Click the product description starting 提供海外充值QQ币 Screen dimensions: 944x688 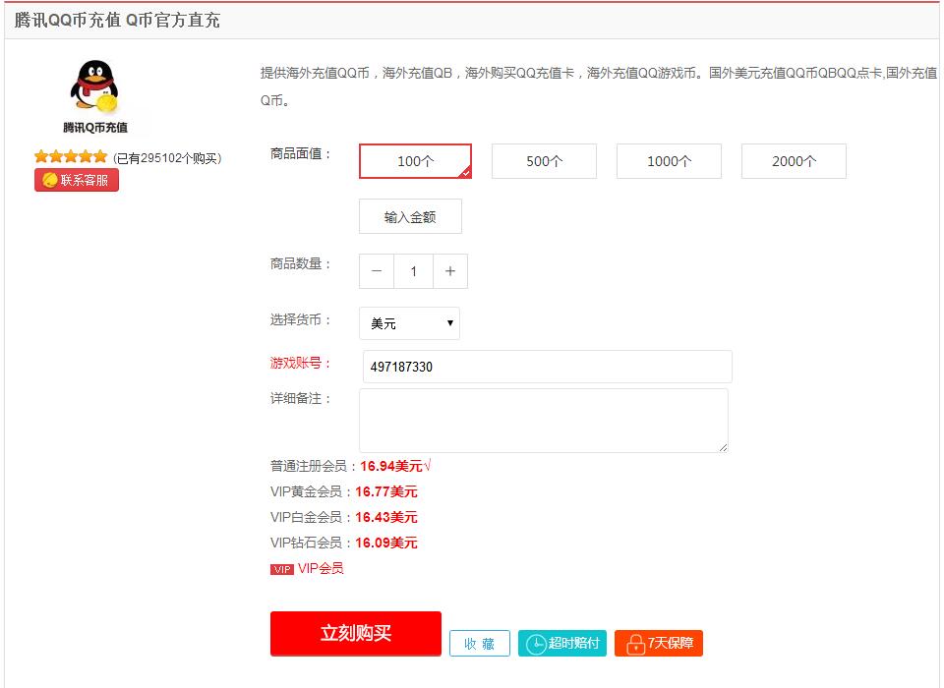pyautogui.click(x=599, y=86)
